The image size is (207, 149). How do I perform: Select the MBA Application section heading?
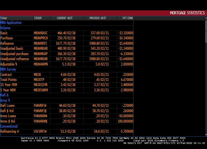coord(11,23)
